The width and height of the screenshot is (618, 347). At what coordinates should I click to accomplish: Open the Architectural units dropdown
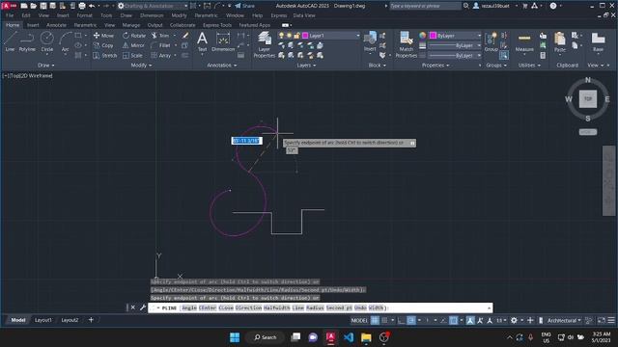tap(564, 320)
